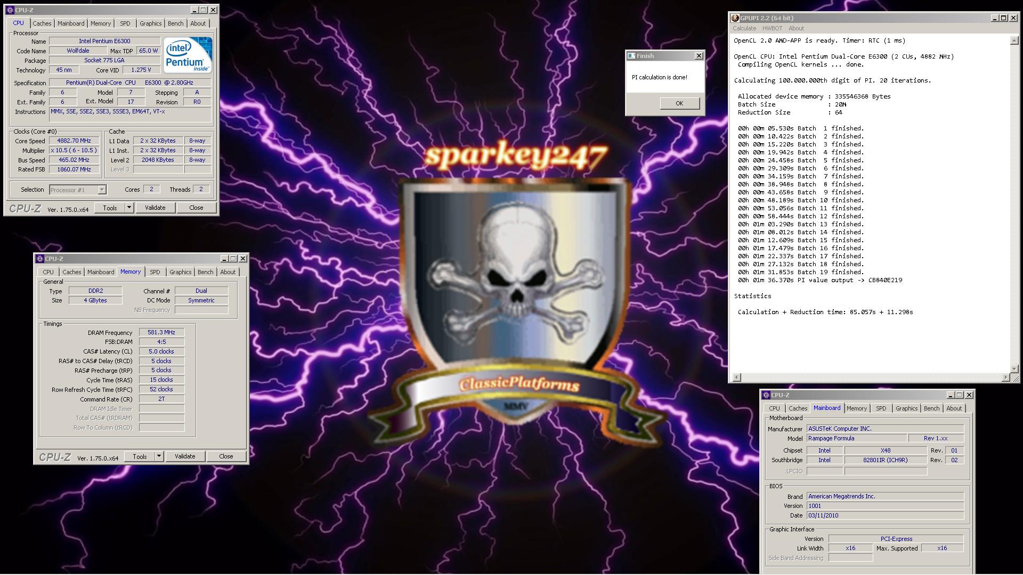Screen dimensions: 1023x575
Task: Click the CPU-Z title icon in top-left window
Action: click(x=10, y=10)
